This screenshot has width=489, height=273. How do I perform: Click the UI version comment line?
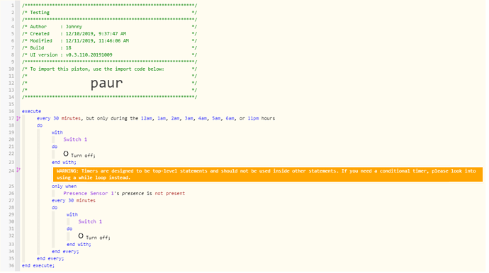[x=109, y=54]
